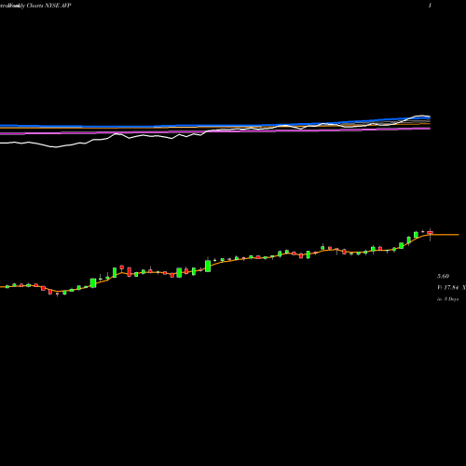Click the chart title mentioning NYSE
The width and height of the screenshot is (466, 466).
tap(35, 6)
